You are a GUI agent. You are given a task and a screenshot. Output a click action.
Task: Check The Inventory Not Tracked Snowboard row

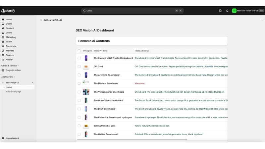[x=79, y=58]
